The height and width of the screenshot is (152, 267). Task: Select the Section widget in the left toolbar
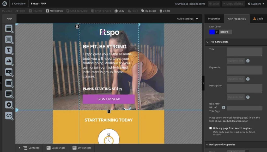(x=9, y=28)
